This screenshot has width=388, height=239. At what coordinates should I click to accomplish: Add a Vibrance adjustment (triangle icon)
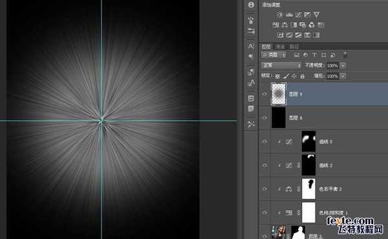316,15
